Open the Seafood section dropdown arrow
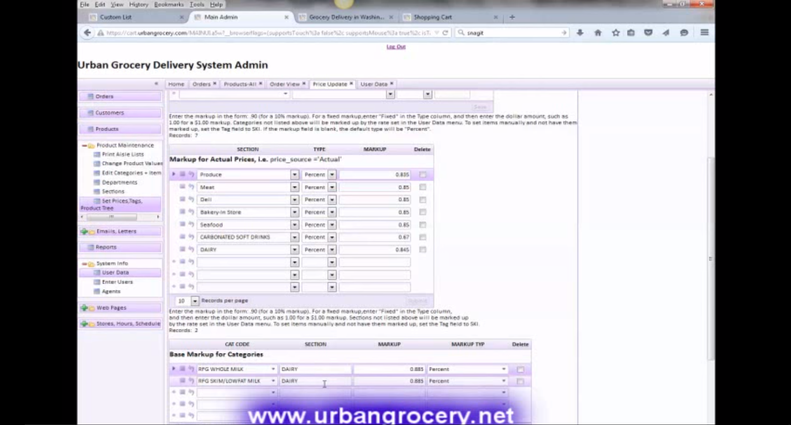This screenshot has width=791, height=425. pos(294,225)
